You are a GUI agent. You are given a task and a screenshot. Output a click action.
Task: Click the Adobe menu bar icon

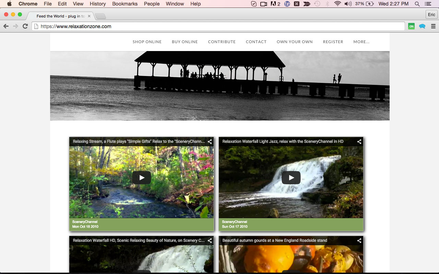click(x=275, y=4)
